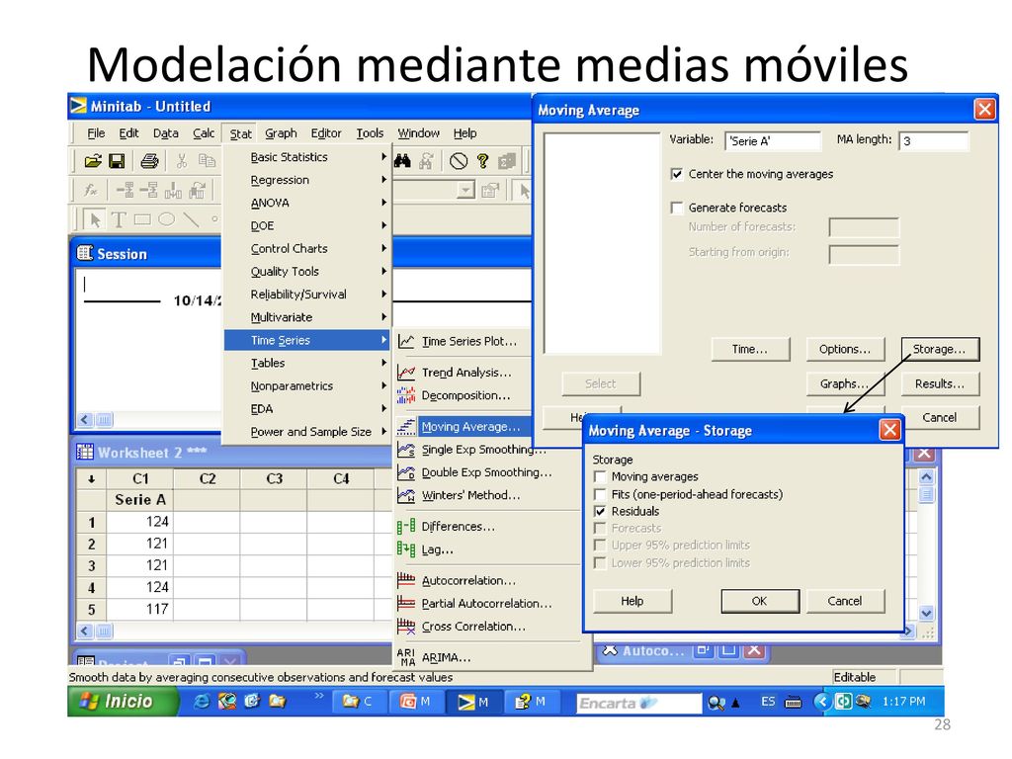The width and height of the screenshot is (1012, 759).
Task: Open the Calc menu
Action: coord(204,133)
